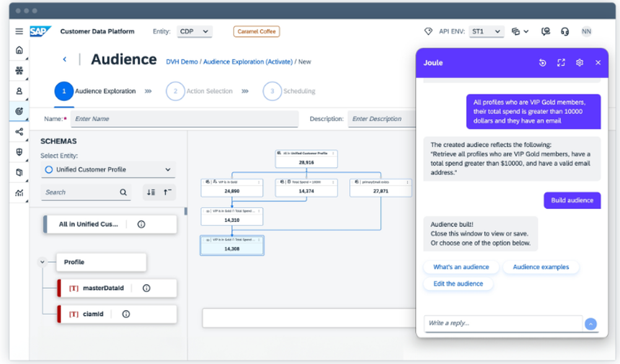
Task: Focus the Write a reply field
Action: 503,323
